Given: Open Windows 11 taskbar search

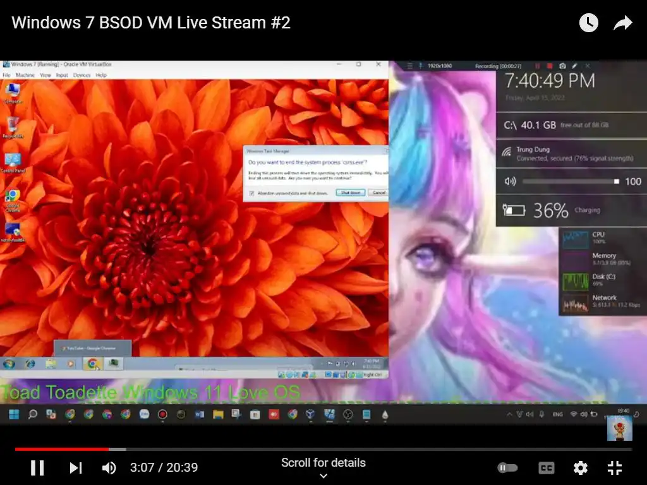Looking at the screenshot, I should (33, 414).
